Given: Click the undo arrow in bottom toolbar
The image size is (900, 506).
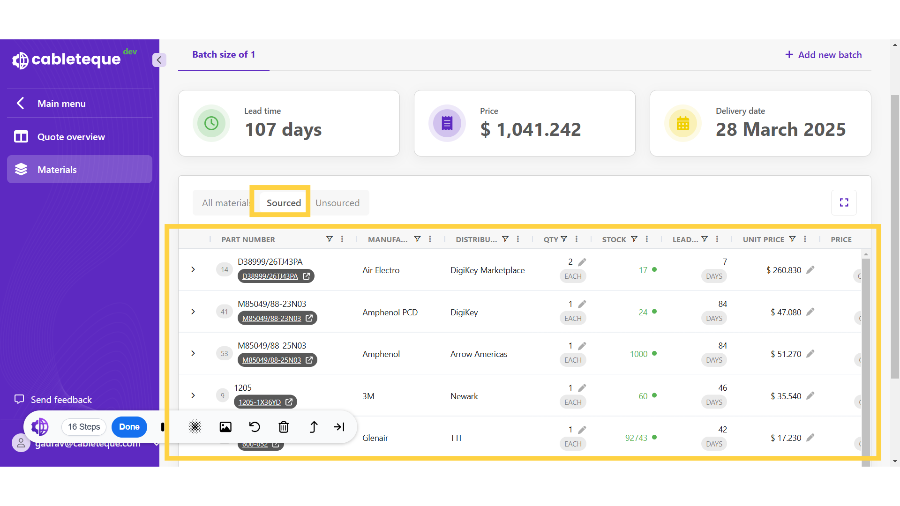Looking at the screenshot, I should [x=255, y=427].
